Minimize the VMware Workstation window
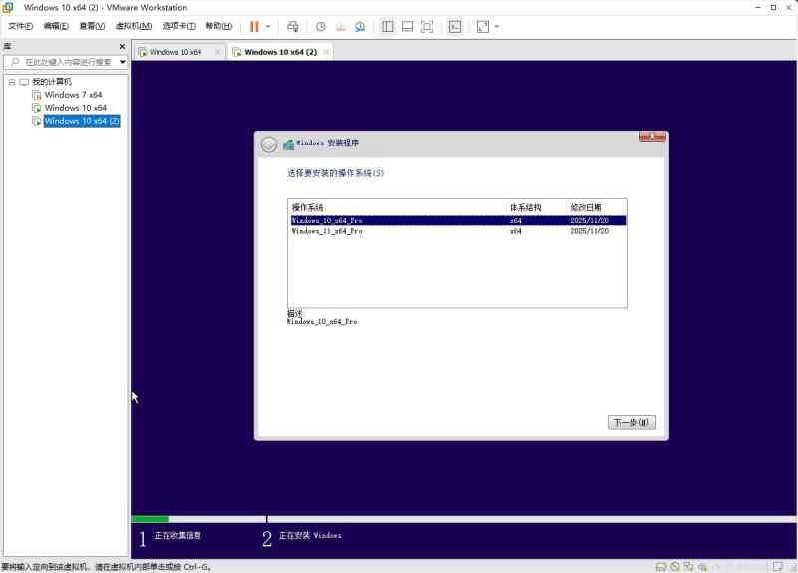The width and height of the screenshot is (798, 573). tap(758, 8)
